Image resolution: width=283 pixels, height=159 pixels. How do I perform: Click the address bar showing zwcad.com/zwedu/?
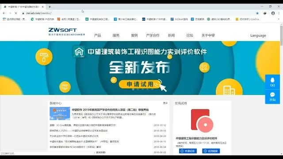pyautogui.click(x=137, y=13)
